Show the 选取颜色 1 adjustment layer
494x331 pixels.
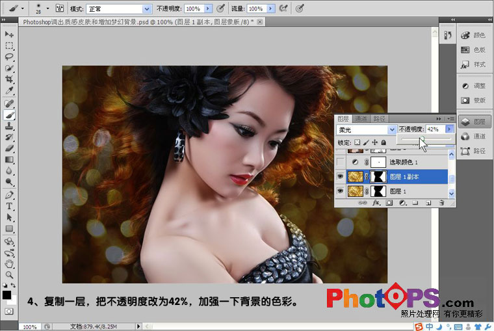[340, 162]
